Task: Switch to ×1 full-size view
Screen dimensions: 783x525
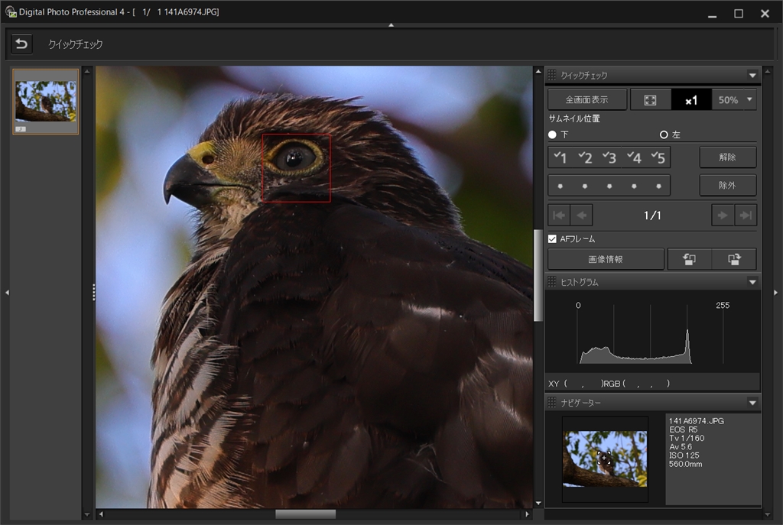Action: point(691,100)
